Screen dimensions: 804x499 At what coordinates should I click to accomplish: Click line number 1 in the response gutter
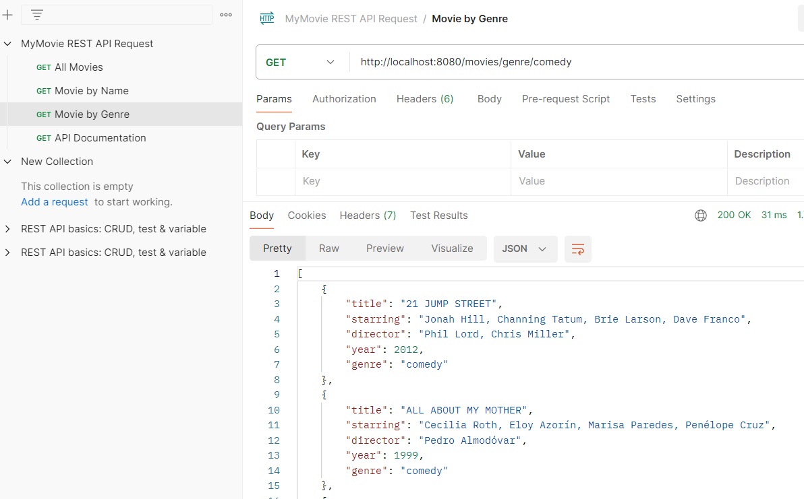(277, 274)
